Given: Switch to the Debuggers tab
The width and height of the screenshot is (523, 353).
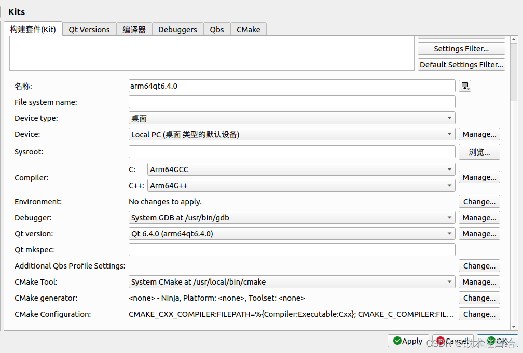Looking at the screenshot, I should [x=177, y=30].
